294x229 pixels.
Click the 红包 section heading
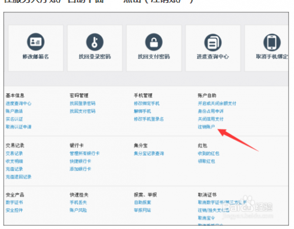coord(202,146)
